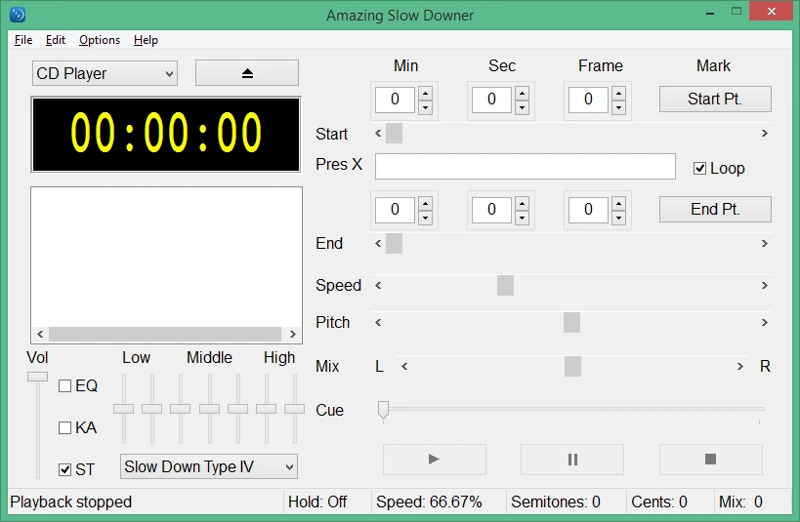Viewport: 800px width, 522px height.
Task: Uncheck the Loop checkbox
Action: coord(700,168)
